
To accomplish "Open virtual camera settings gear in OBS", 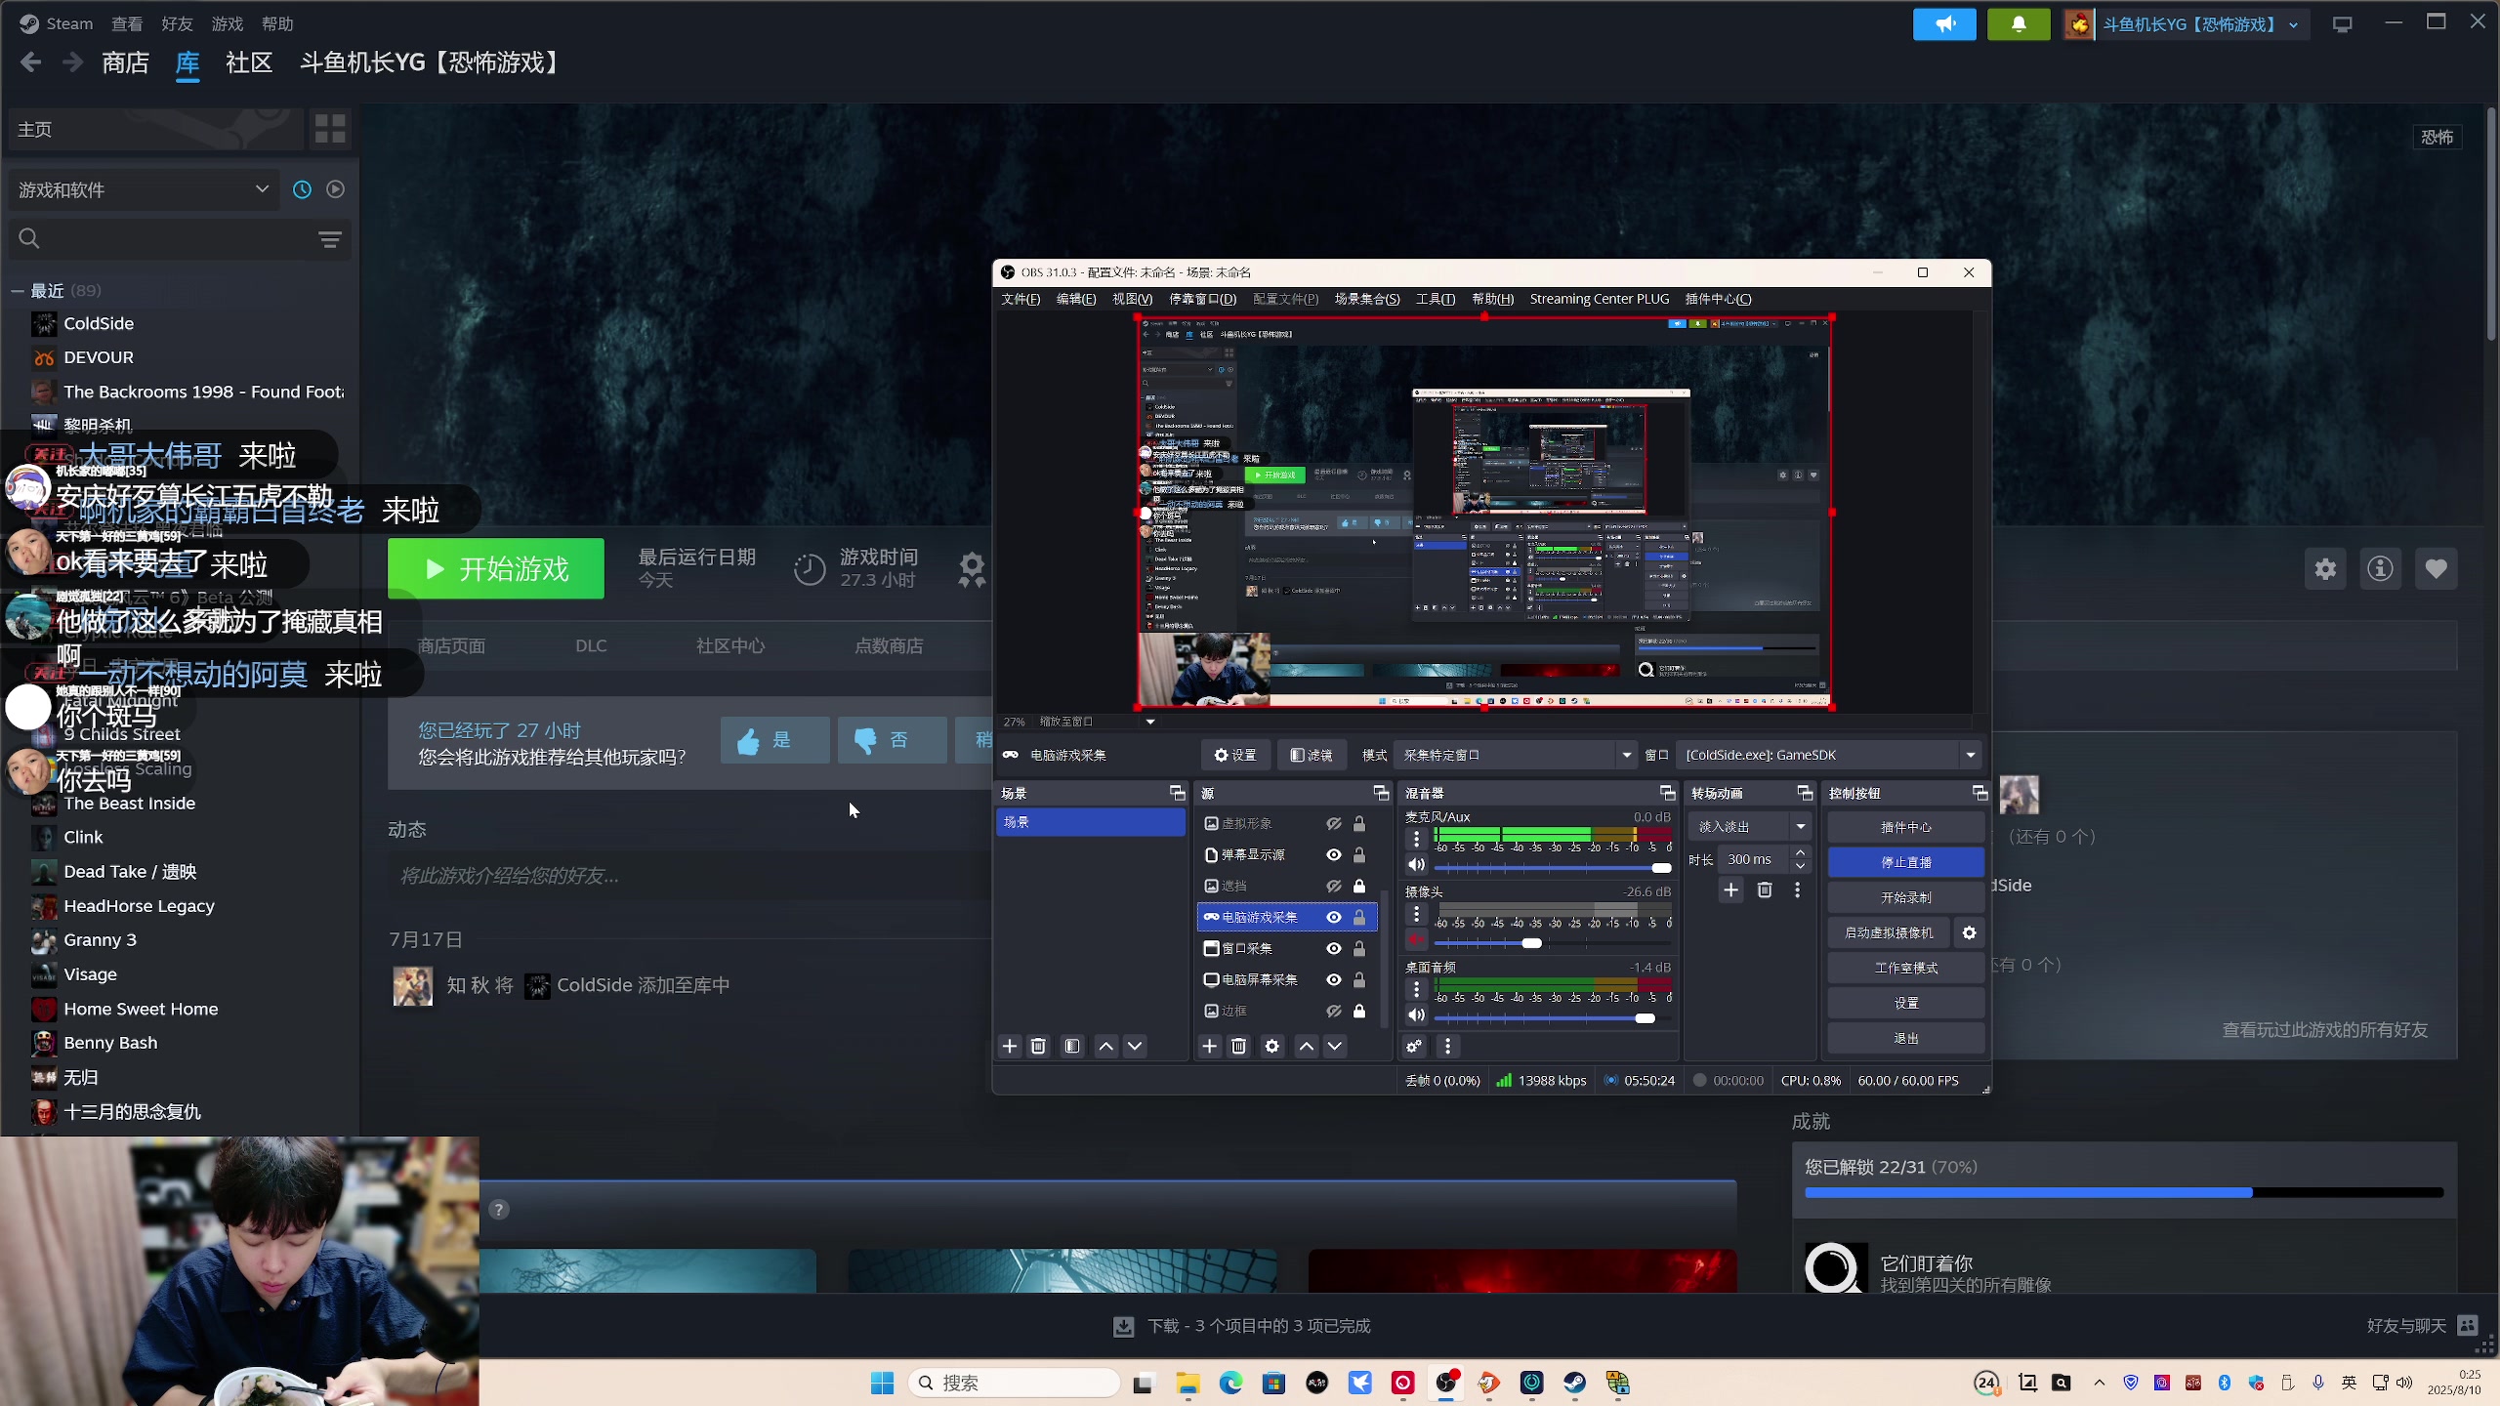I will click(x=1969, y=932).
